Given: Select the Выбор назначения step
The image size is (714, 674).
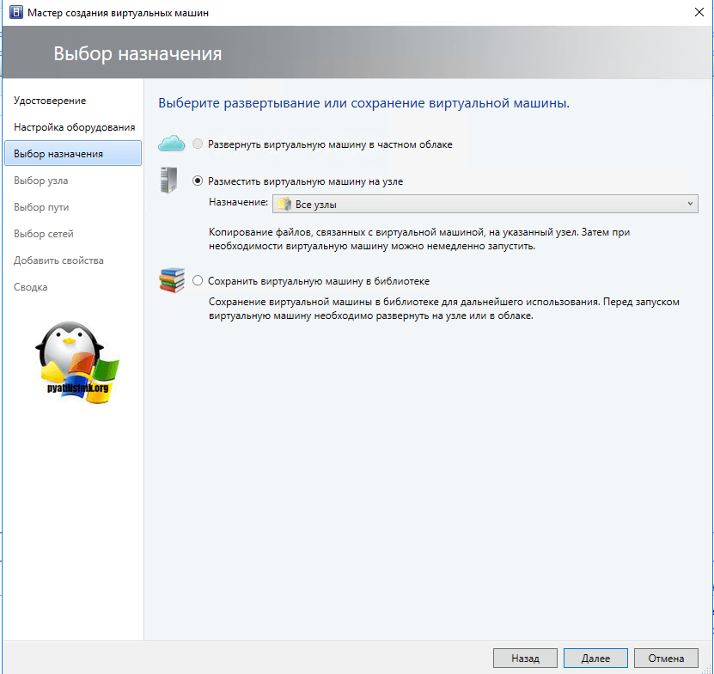Looking at the screenshot, I should [x=73, y=153].
